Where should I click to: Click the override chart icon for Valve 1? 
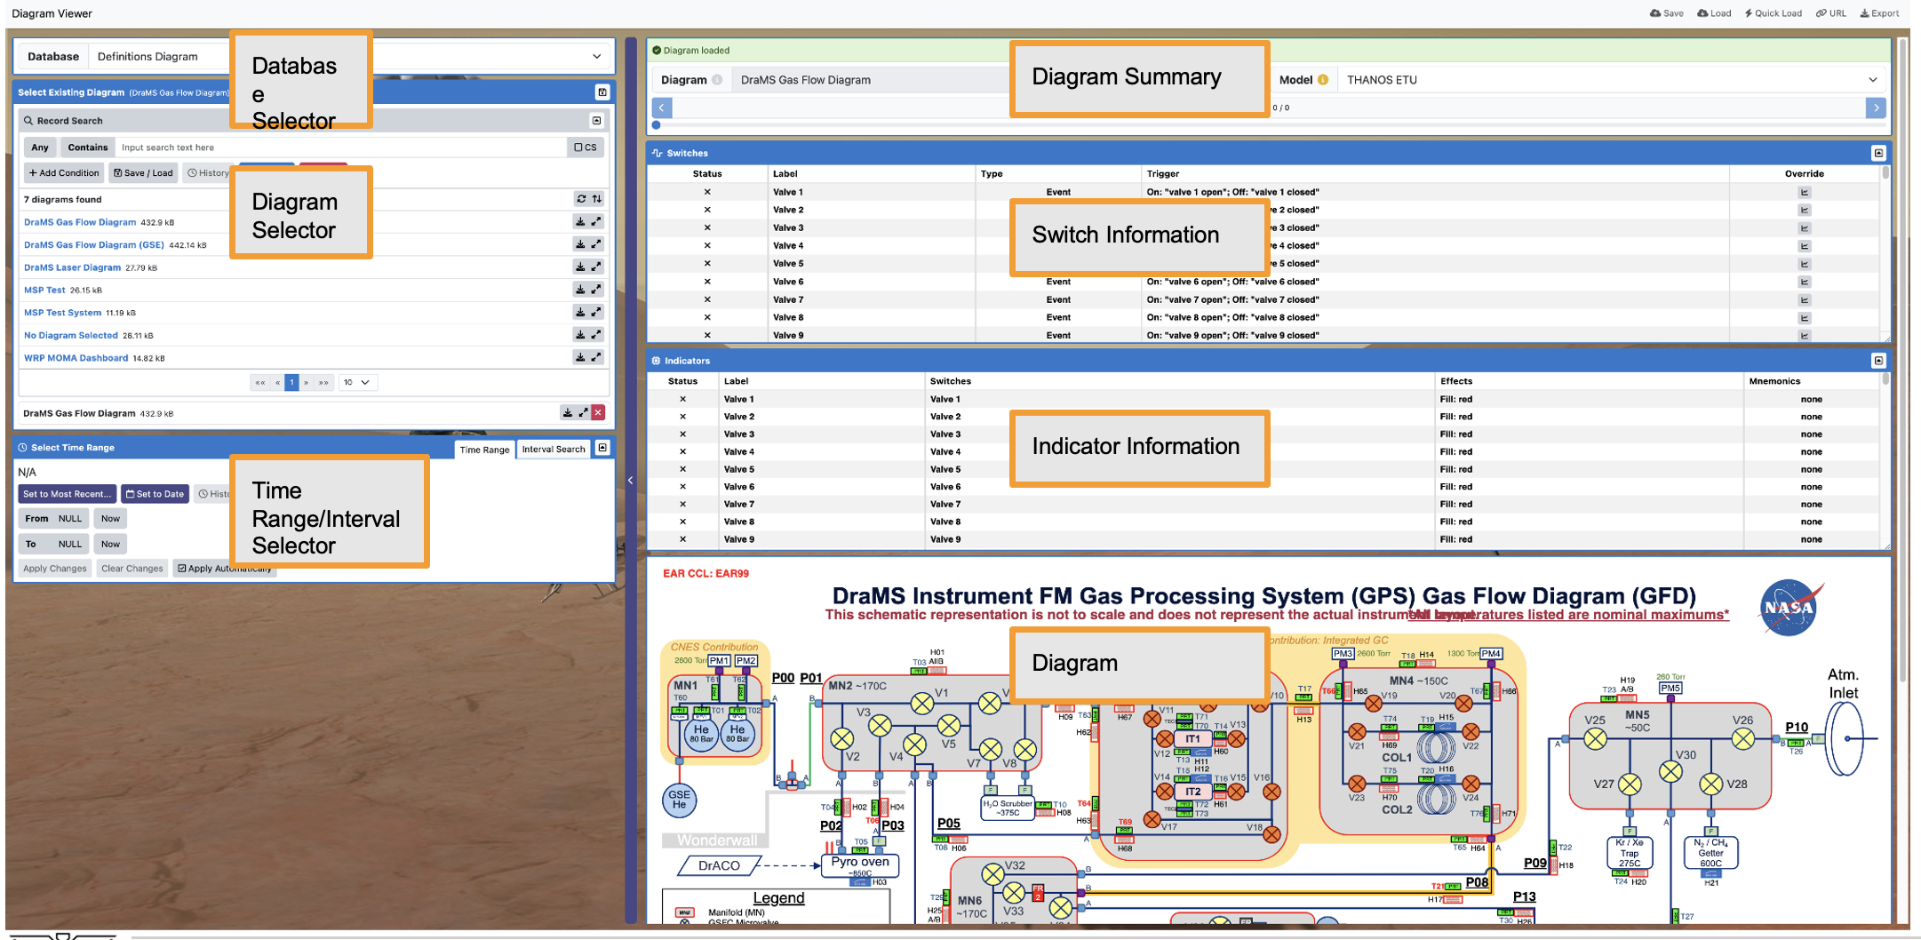1804,192
